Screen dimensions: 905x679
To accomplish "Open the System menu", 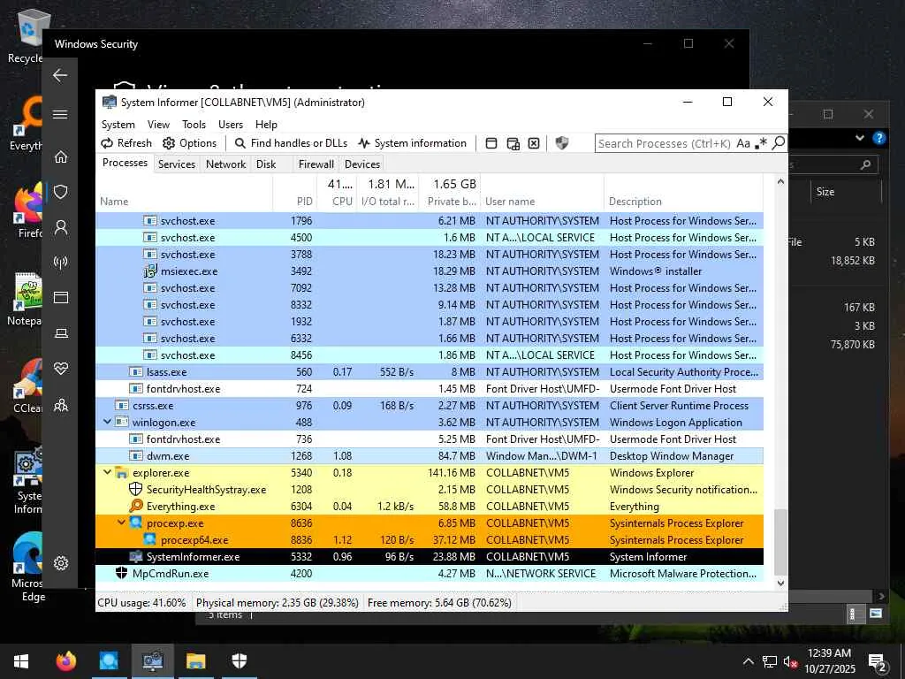I will (x=118, y=125).
